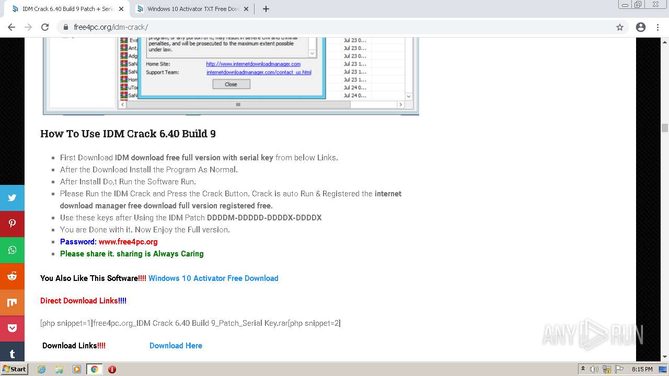Open the Windows Start menu
This screenshot has height=376, width=669.
[14, 369]
